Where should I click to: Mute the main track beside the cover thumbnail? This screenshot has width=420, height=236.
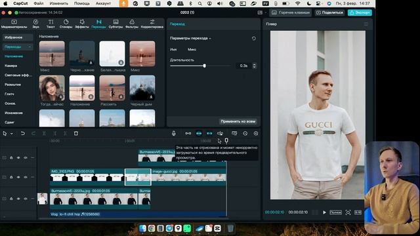coord(26,199)
